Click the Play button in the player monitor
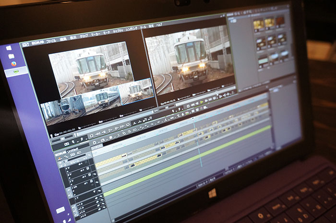336x223 pixels. point(110,130)
